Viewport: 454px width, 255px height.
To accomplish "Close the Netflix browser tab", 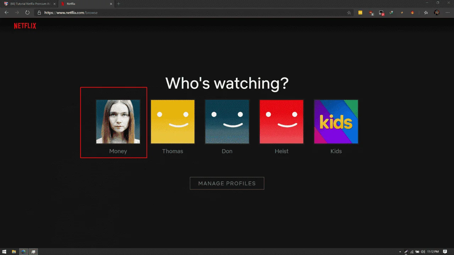I will (111, 4).
